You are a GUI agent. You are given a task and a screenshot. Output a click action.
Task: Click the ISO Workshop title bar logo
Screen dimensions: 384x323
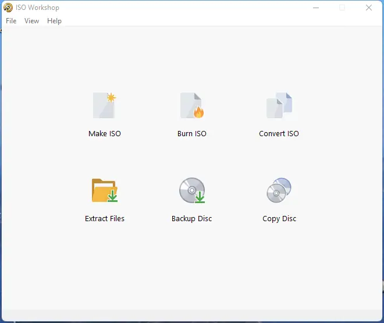point(8,8)
